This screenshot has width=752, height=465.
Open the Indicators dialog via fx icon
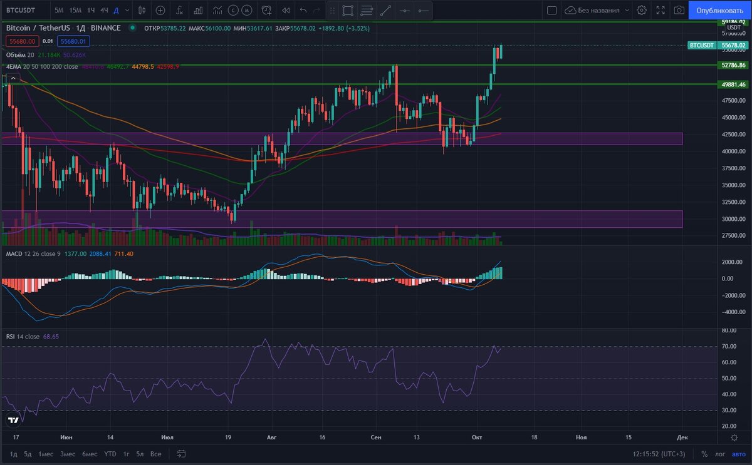180,11
